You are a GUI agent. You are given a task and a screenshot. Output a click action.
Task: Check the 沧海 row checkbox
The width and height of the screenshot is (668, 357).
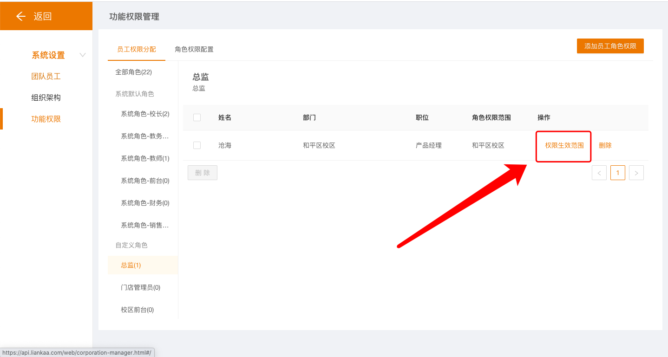pos(197,145)
